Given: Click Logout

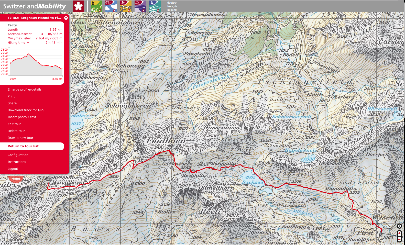Looking at the screenshot, I should click(x=13, y=169).
